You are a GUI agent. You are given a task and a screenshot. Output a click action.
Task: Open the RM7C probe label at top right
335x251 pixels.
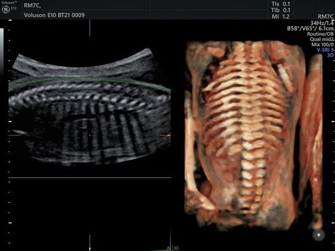(x=325, y=17)
